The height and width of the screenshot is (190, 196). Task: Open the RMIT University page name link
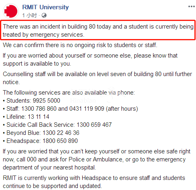click(x=45, y=7)
